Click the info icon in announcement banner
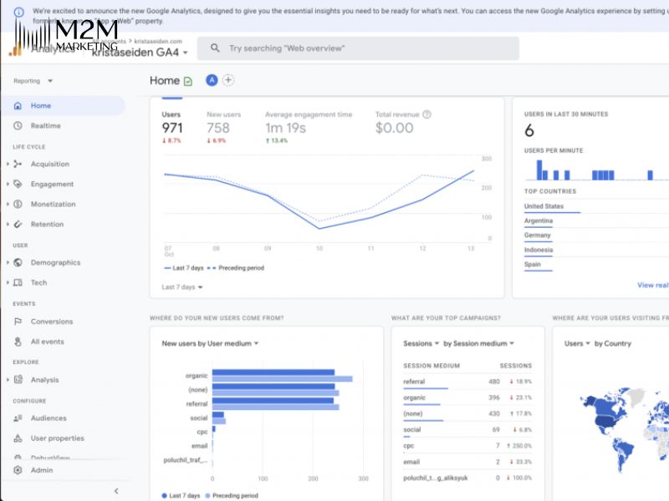Screen dimensions: 669x501 click(x=18, y=12)
